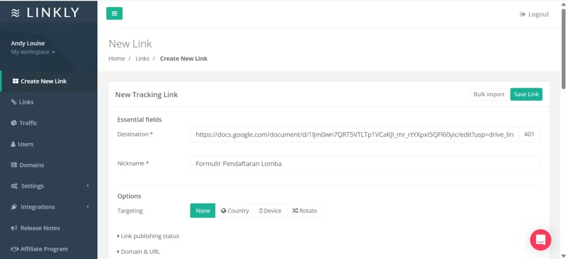
Task: Click the Create New Link breadcrumb text
Action: 184,59
